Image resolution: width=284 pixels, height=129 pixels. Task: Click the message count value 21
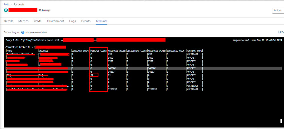point(92,75)
